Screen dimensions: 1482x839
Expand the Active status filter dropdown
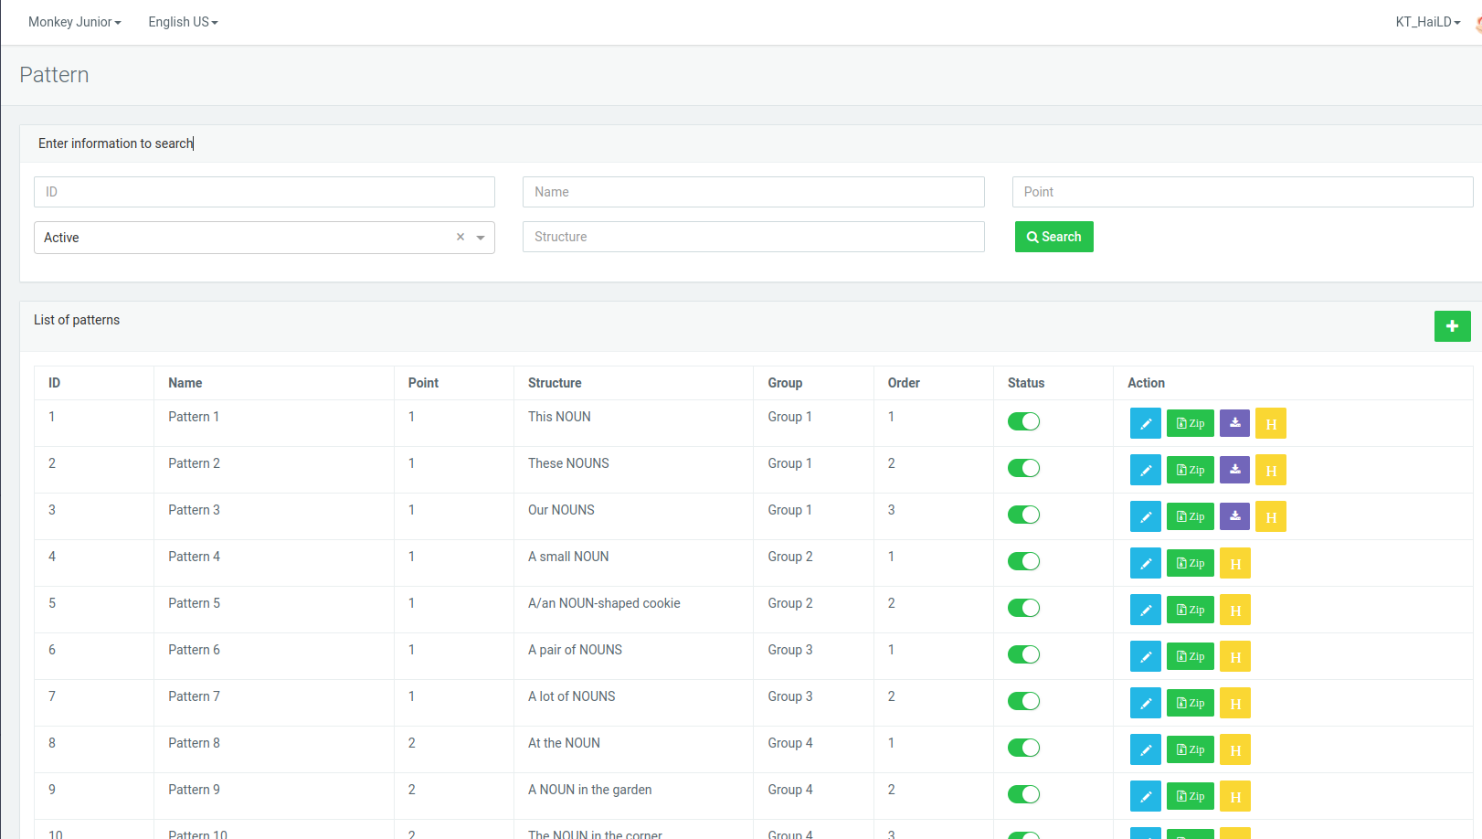(x=481, y=238)
